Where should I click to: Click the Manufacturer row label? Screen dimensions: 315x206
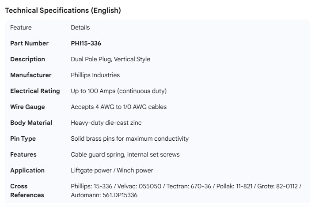click(x=31, y=75)
